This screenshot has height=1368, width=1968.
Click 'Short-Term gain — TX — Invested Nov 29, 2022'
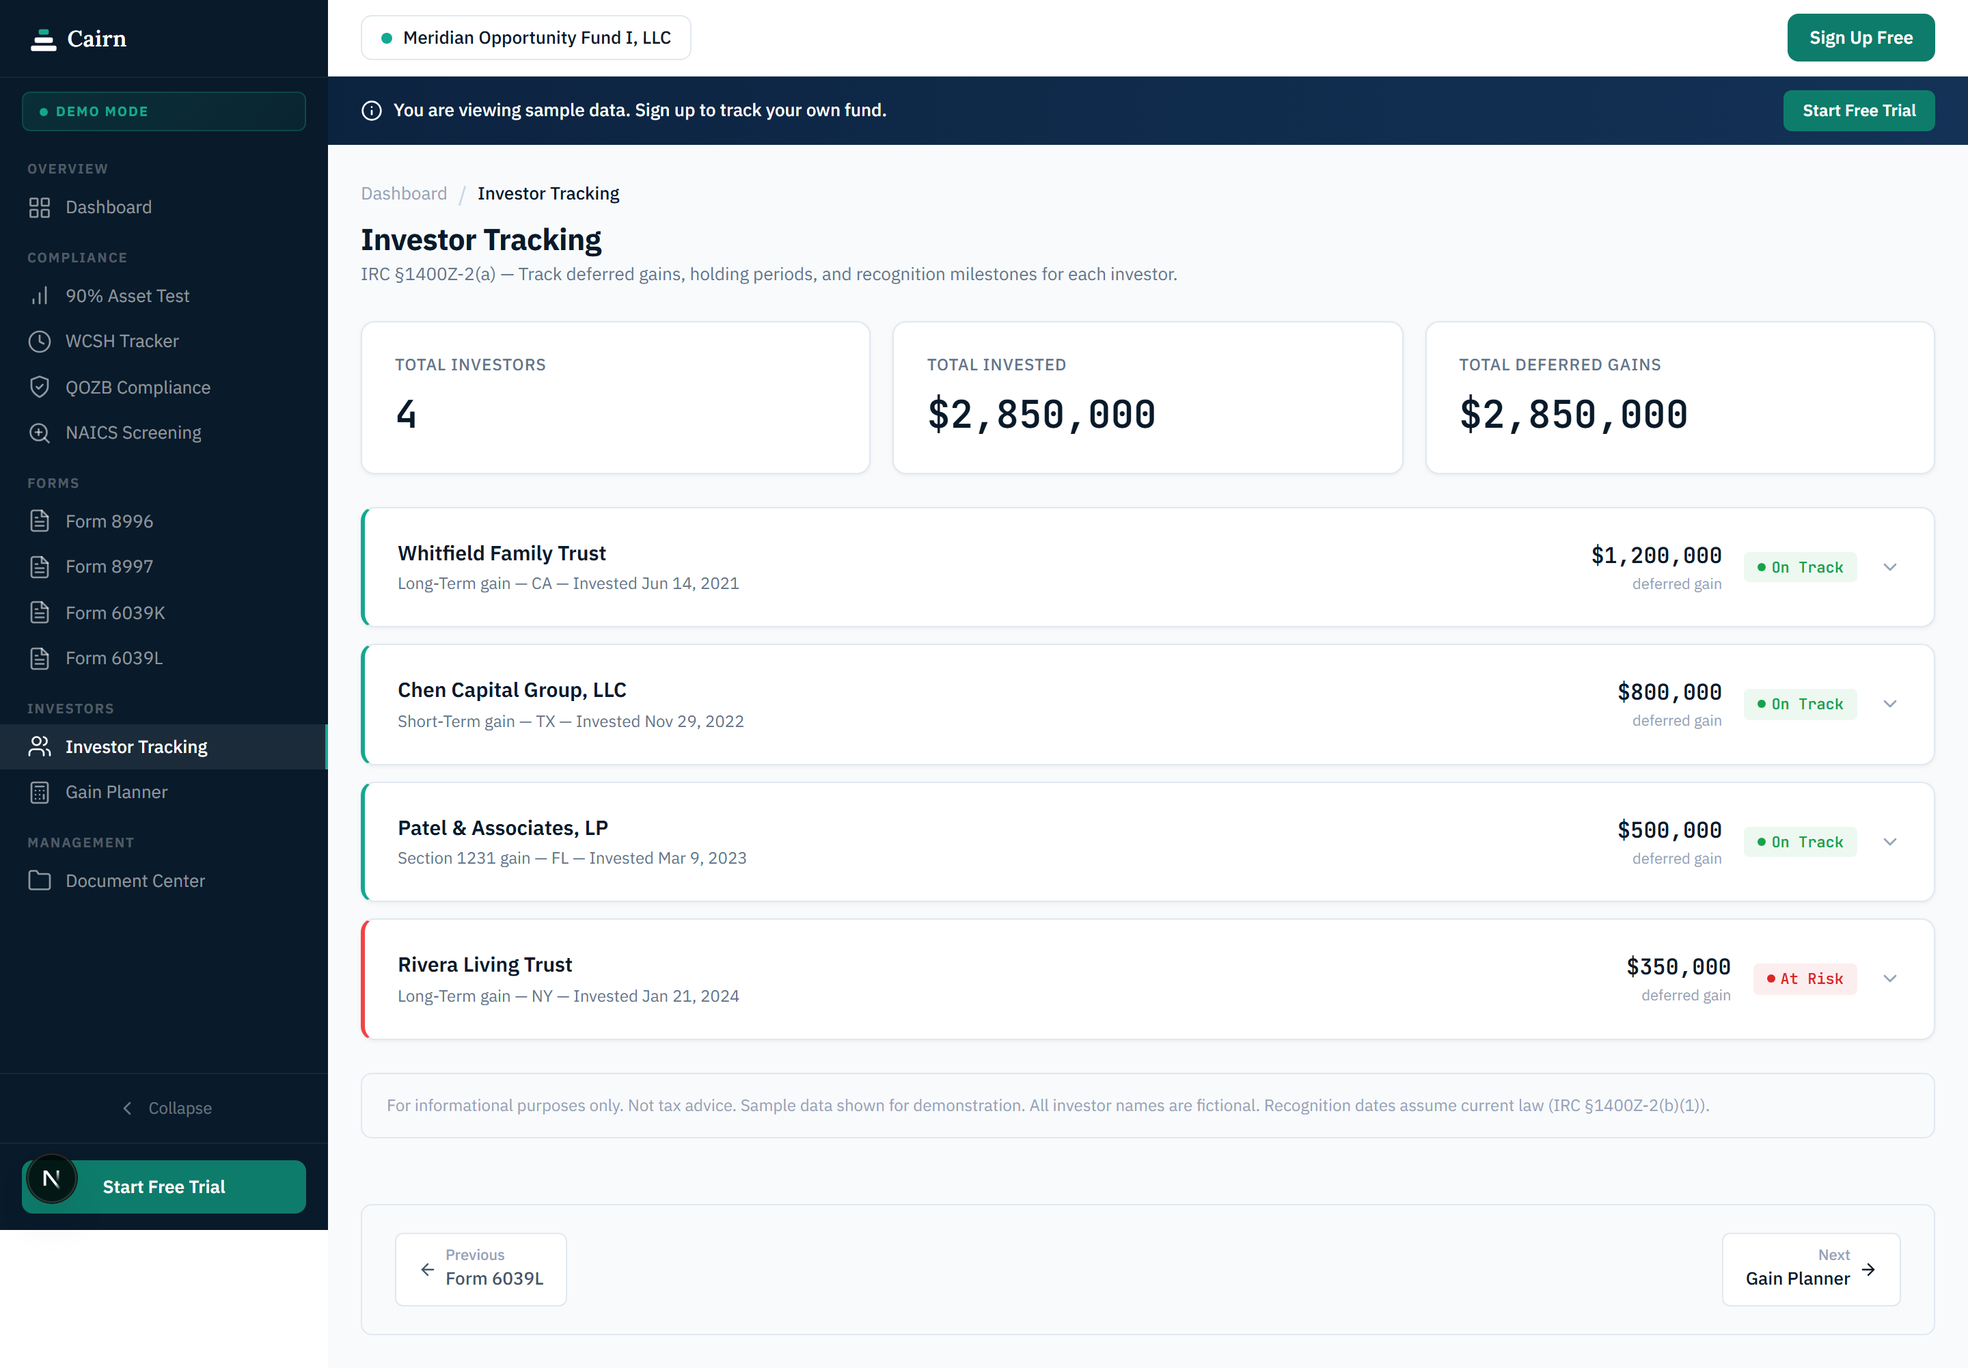pos(571,722)
